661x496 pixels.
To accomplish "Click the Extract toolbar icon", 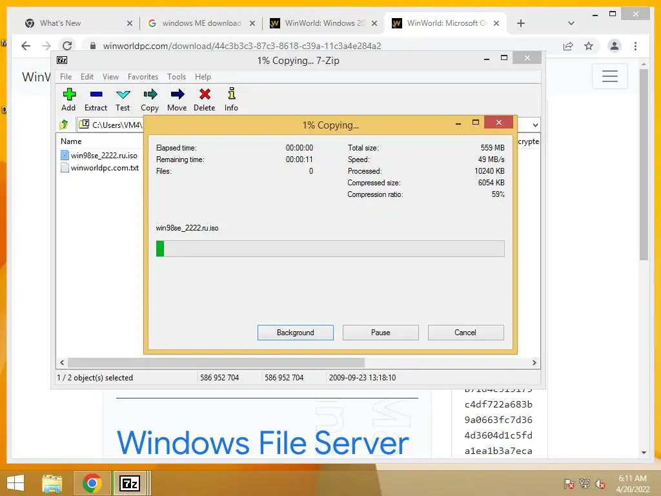I will click(96, 99).
